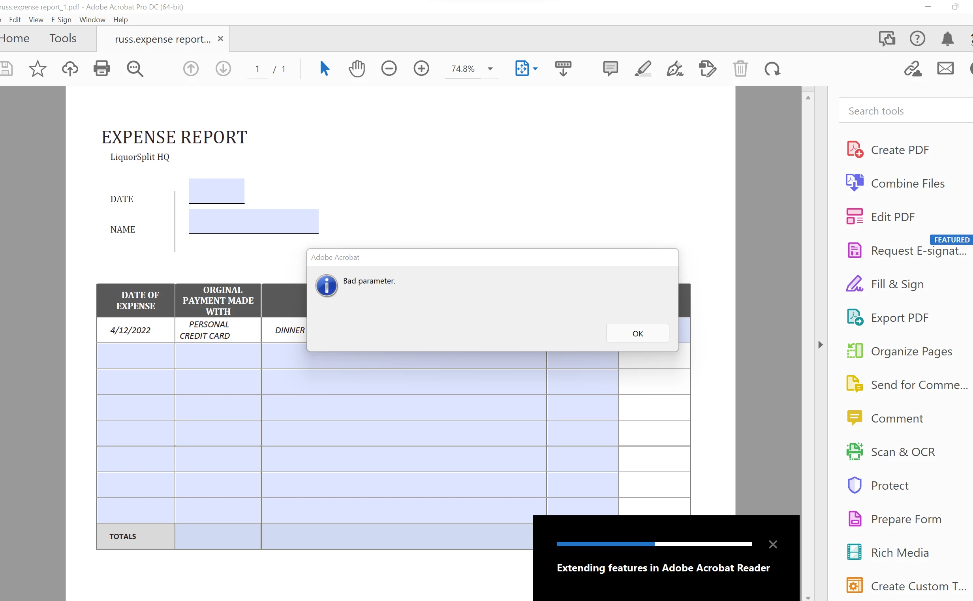Bookmark file with star icon
The image size is (973, 601).
tap(38, 69)
